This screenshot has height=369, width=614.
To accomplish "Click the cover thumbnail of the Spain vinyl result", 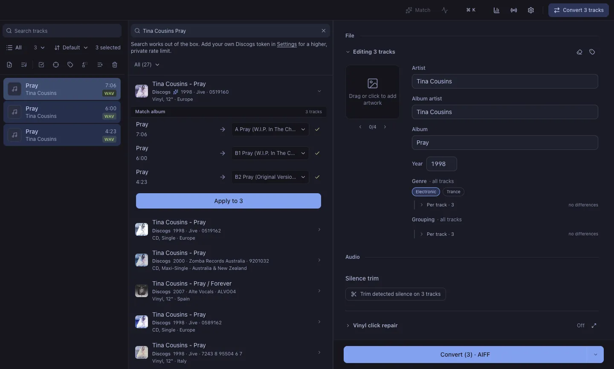I will [x=142, y=291].
